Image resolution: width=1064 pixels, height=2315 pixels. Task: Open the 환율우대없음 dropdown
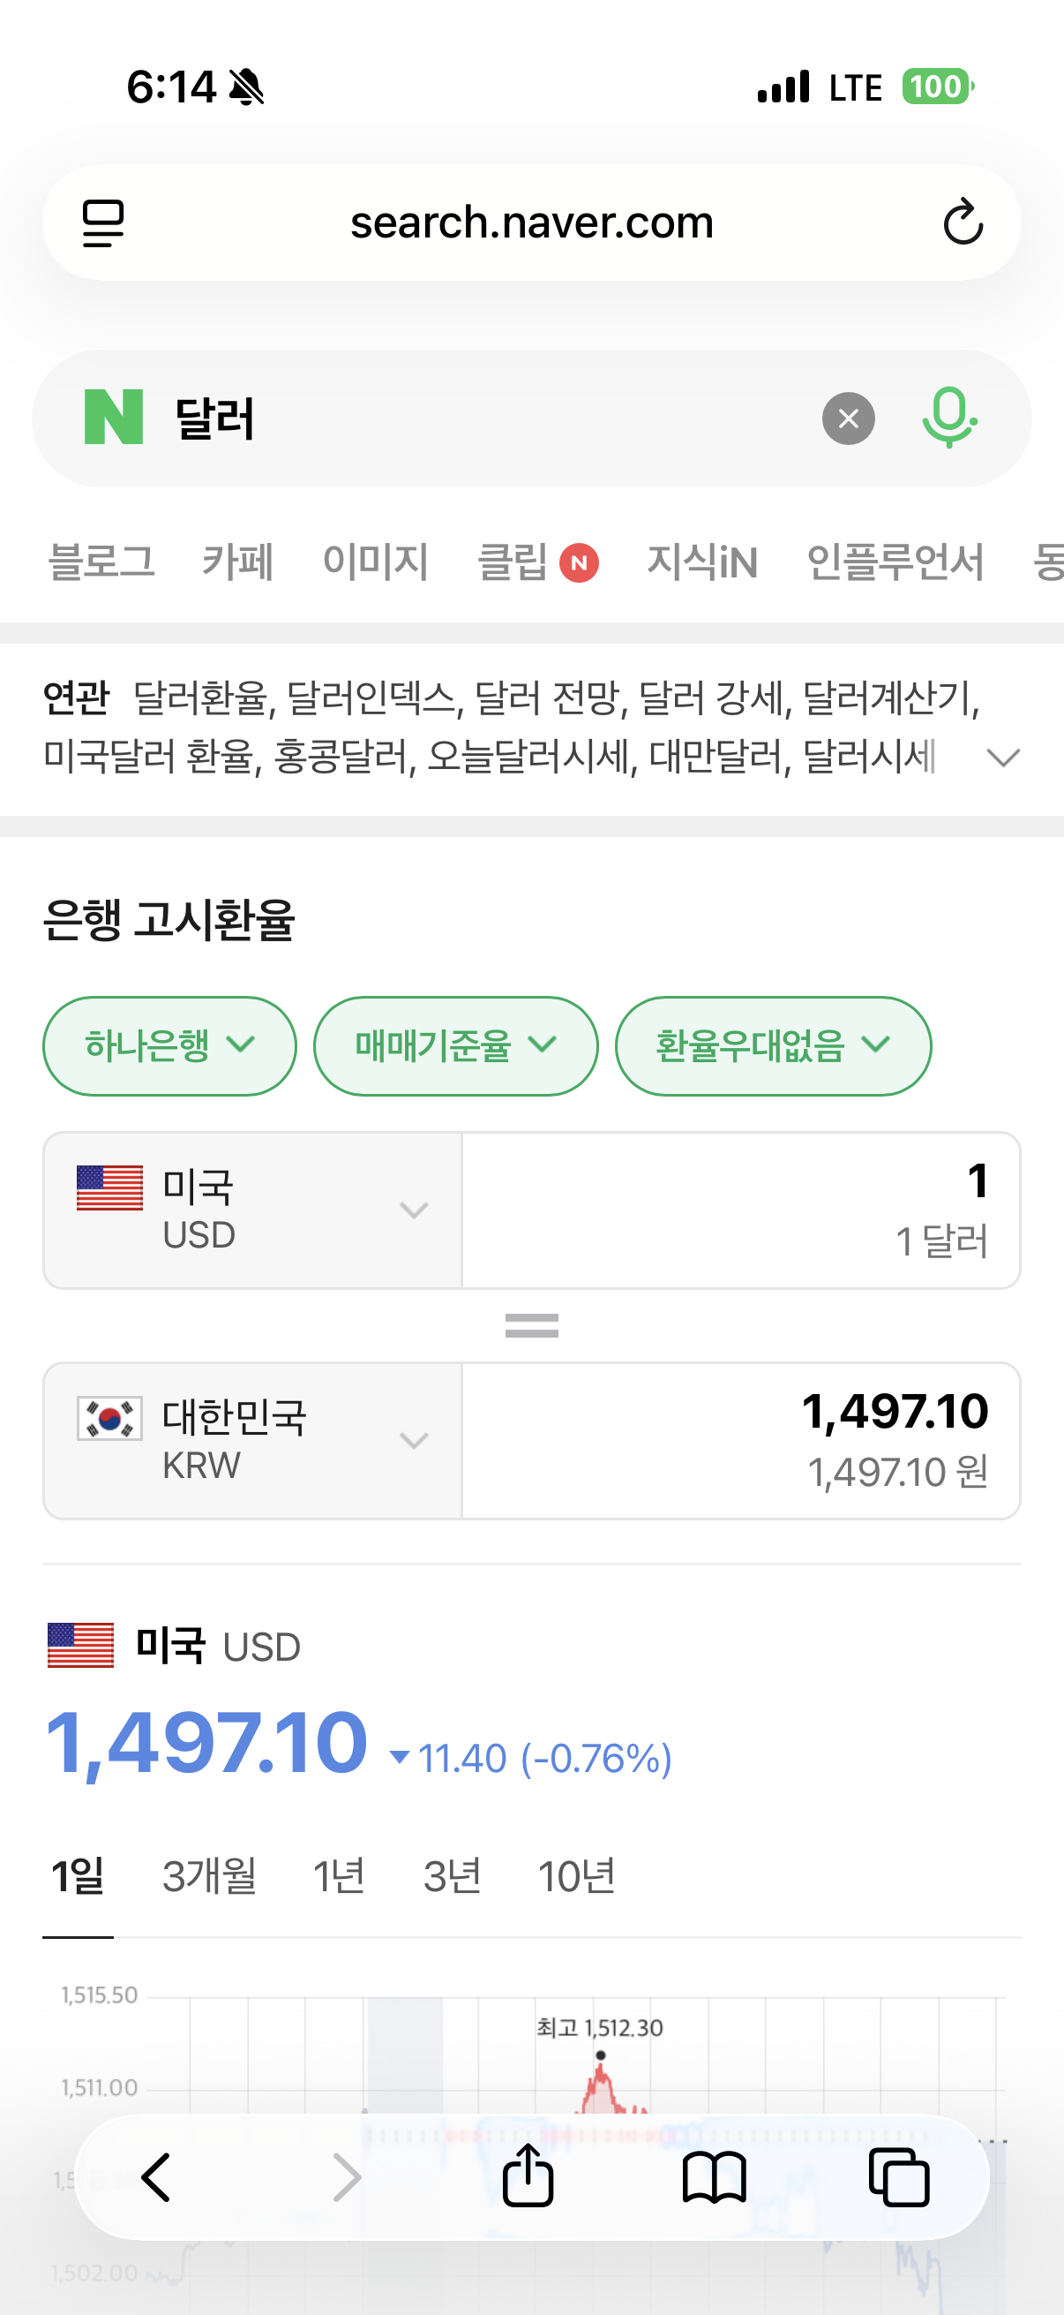pyautogui.click(x=772, y=1046)
